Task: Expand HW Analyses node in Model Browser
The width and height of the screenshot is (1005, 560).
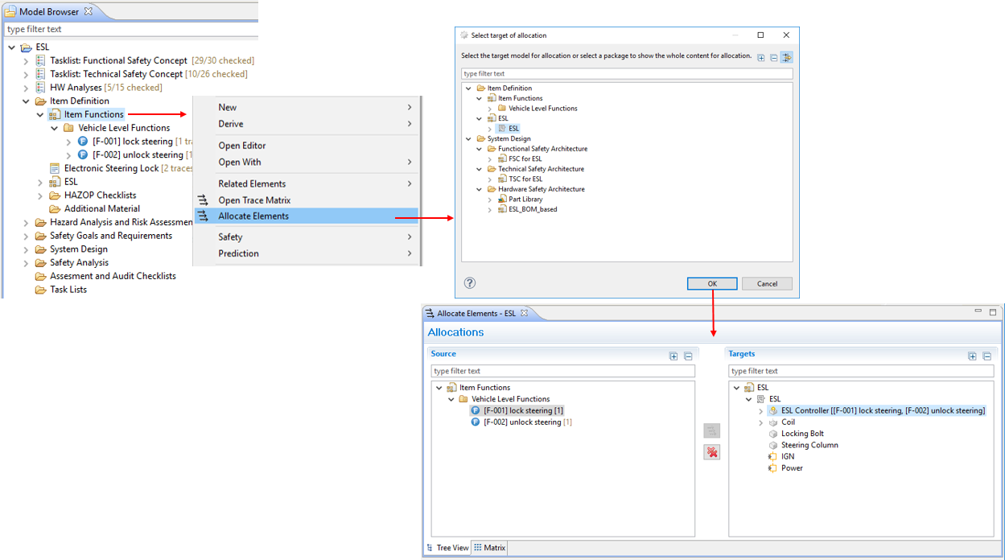Action: (26, 88)
